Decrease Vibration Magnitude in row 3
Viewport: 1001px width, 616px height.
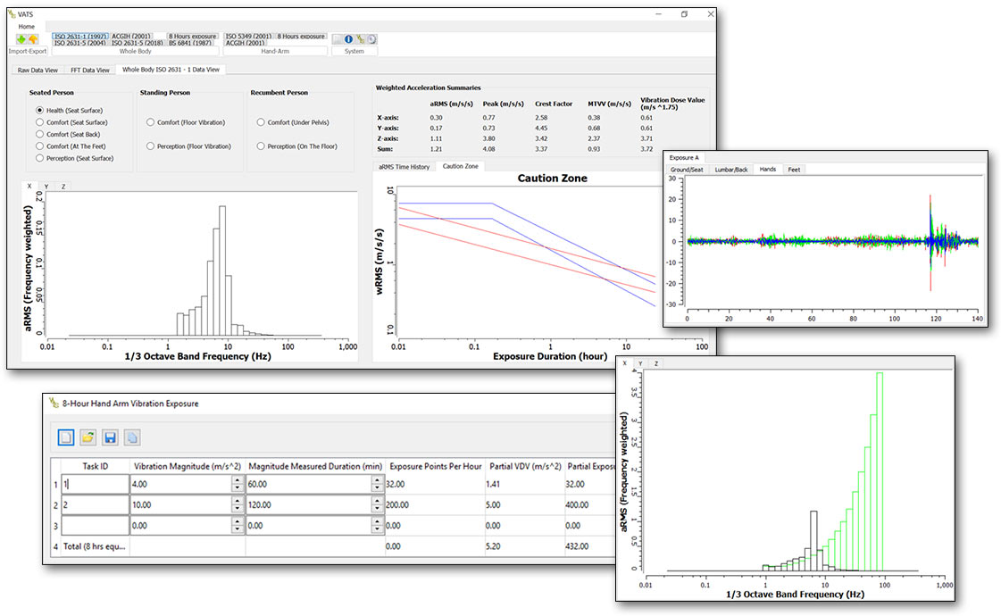(x=238, y=529)
